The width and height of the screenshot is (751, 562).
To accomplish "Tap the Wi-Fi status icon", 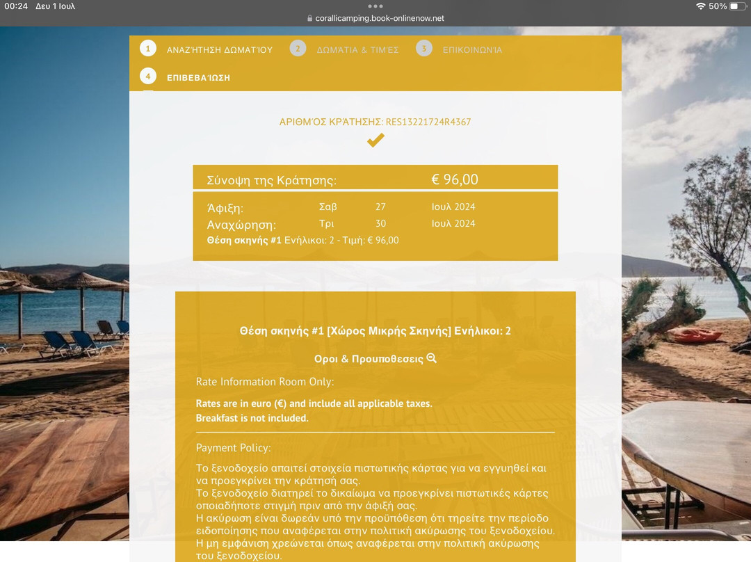I will (x=700, y=6).
